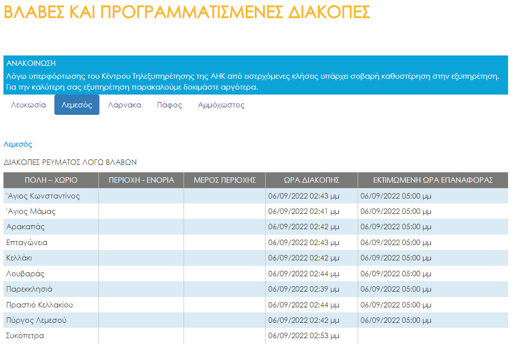Image resolution: width=513 pixels, height=353 pixels.
Task: Click outage time 02:42 μμ for Πύργος Λεμεσού
Action: [304, 320]
